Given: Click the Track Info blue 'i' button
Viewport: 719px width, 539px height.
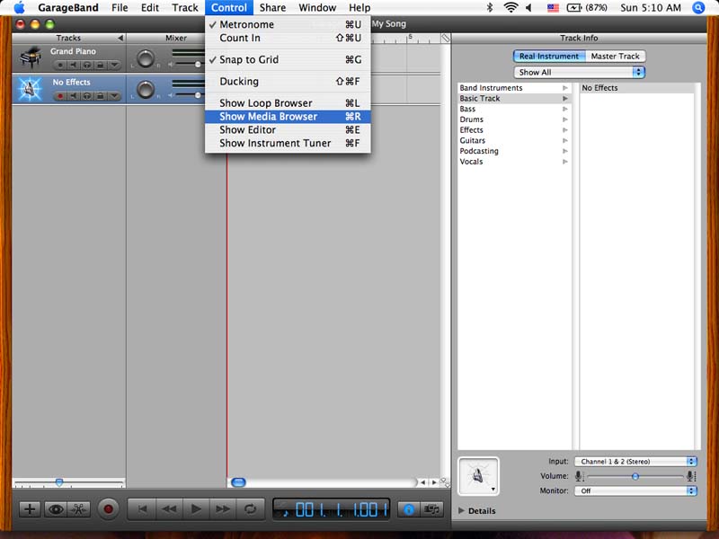Looking at the screenshot, I should (x=409, y=509).
